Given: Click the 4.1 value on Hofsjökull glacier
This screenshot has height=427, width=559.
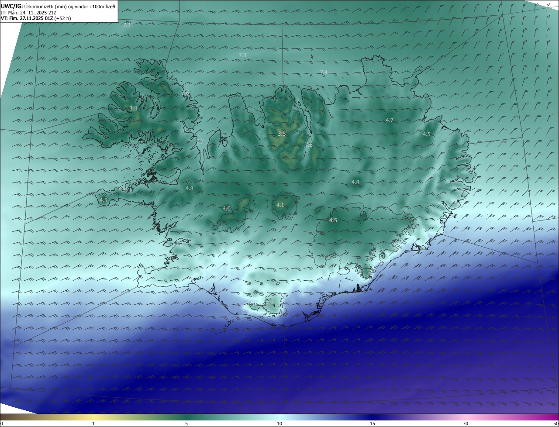Looking at the screenshot, I should (280, 204).
